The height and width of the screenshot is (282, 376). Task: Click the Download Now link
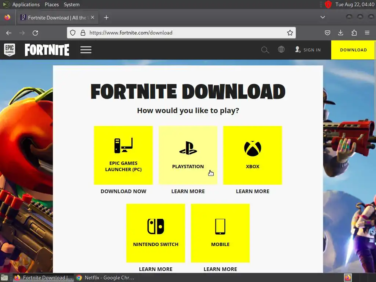point(123,191)
